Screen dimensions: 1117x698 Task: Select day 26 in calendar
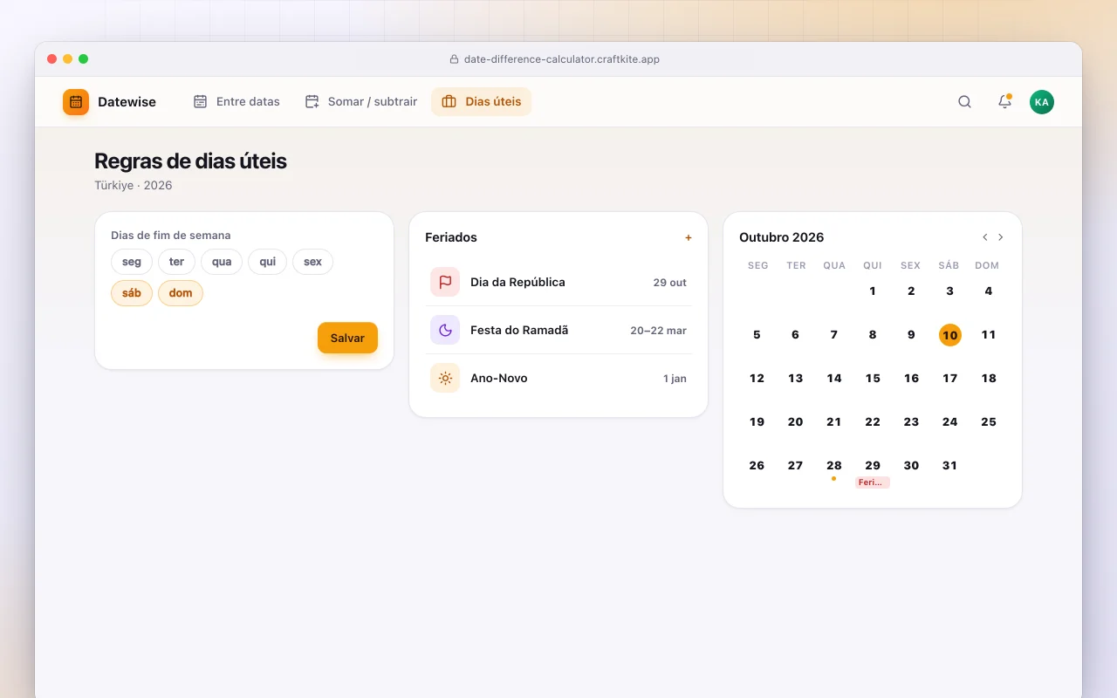757,466
